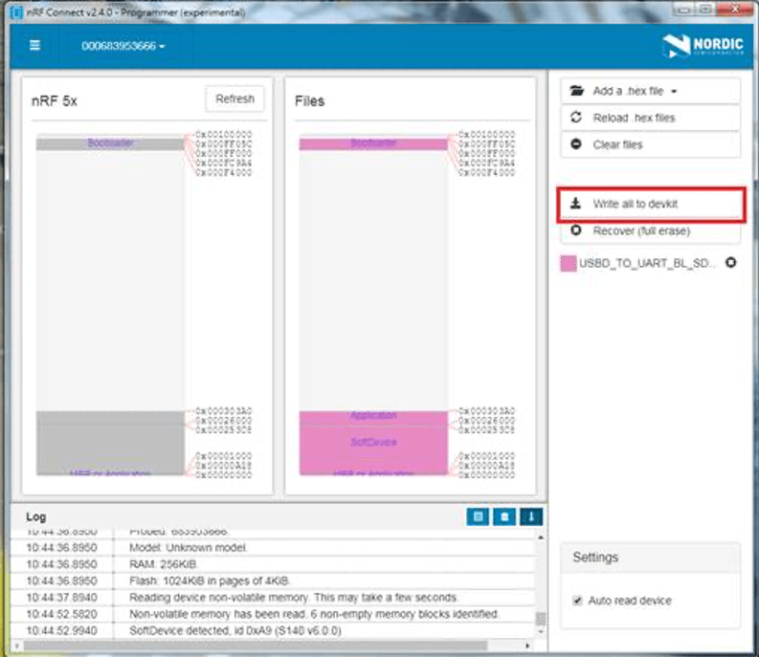Click the 0x000F4000 address label in Files panel
Screen dimensions: 759x657
coord(486,173)
